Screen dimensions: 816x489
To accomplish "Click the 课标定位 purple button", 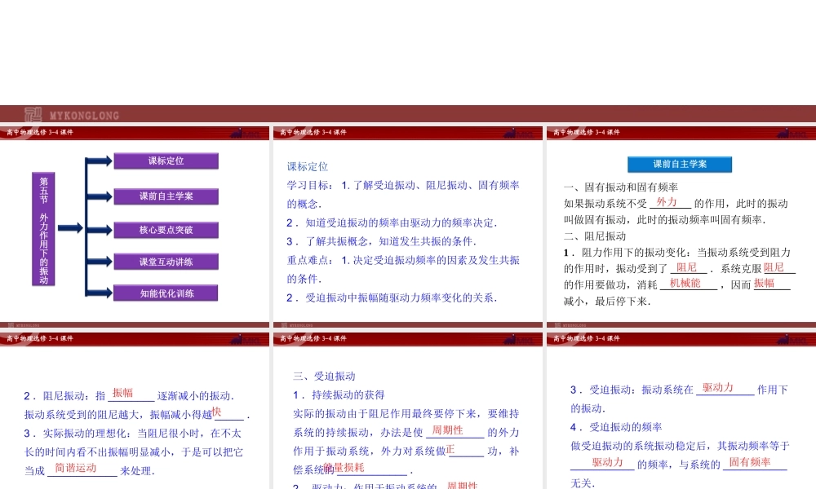I will pyautogui.click(x=166, y=161).
